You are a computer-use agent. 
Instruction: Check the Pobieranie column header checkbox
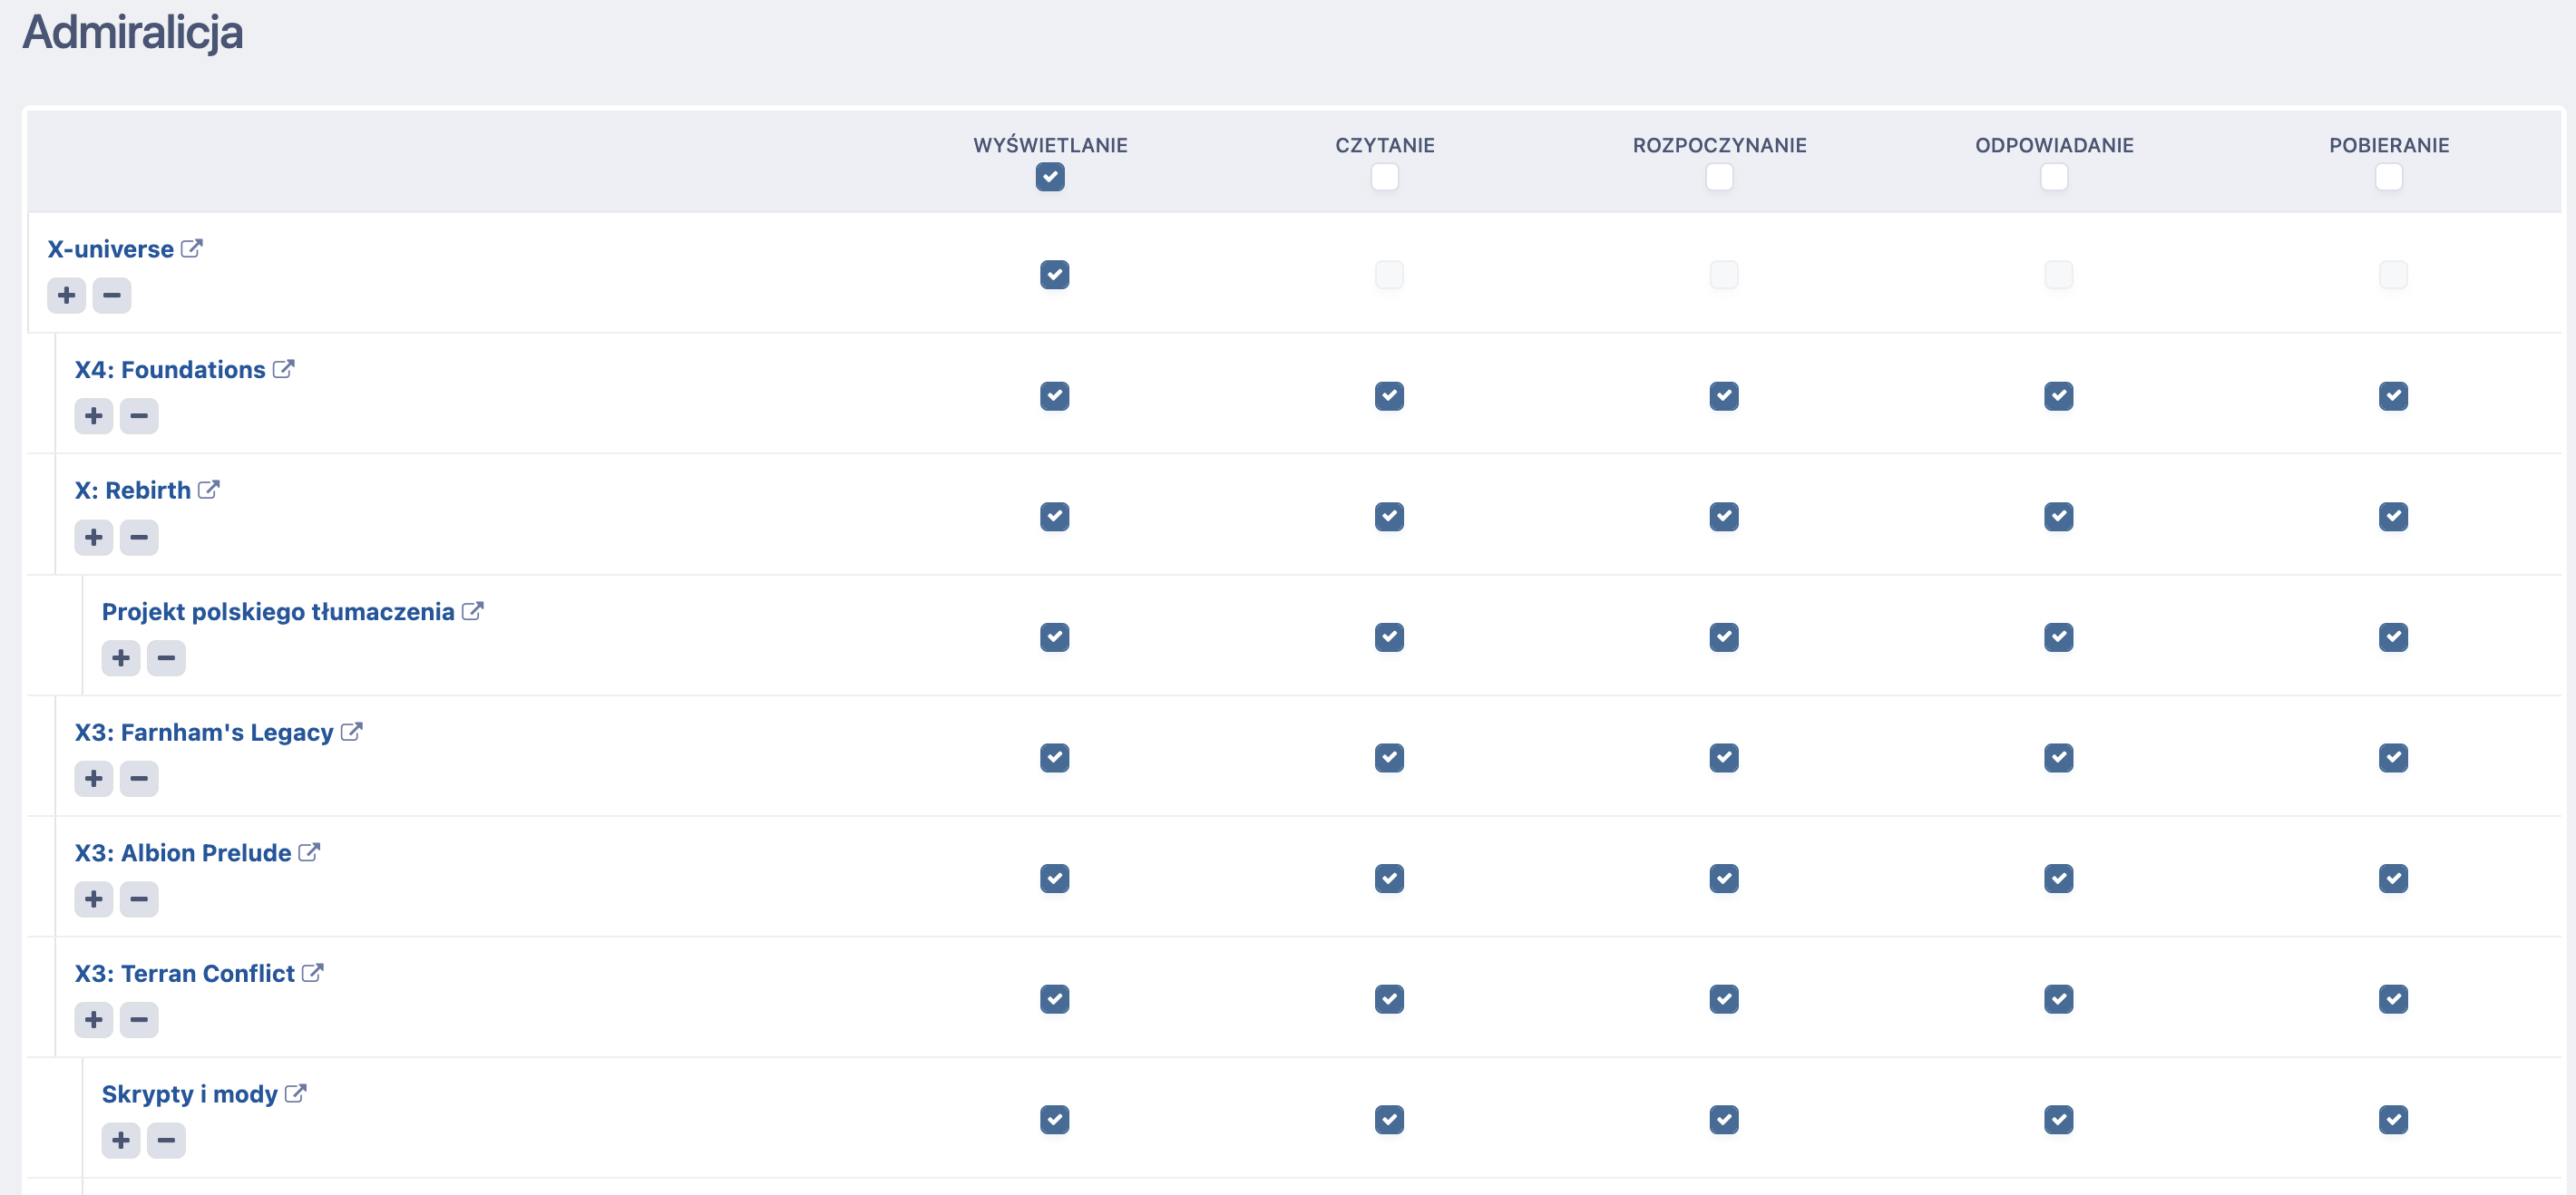2388,177
